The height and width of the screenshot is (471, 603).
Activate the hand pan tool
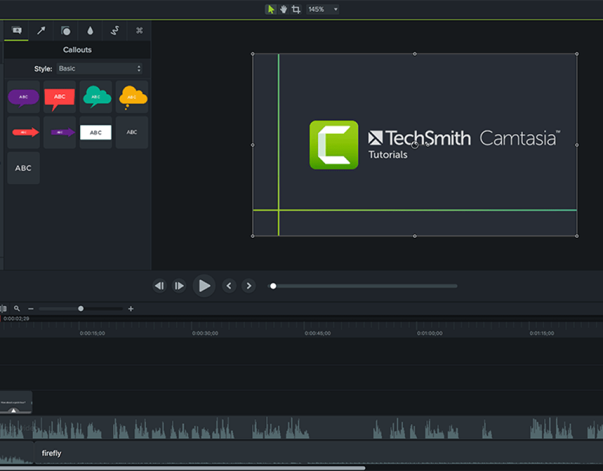pos(283,9)
